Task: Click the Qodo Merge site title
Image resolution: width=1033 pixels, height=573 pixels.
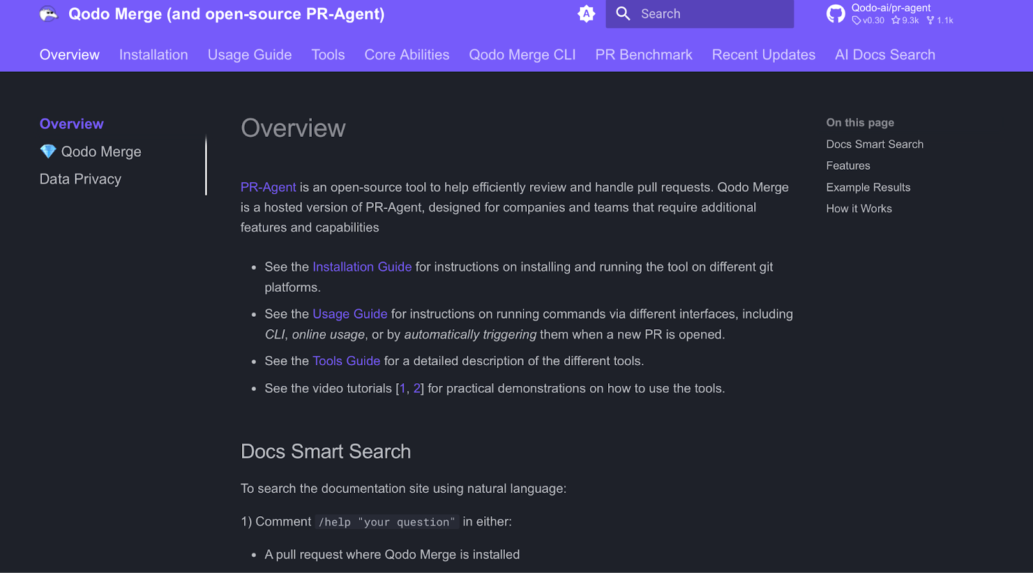Action: coord(227,14)
